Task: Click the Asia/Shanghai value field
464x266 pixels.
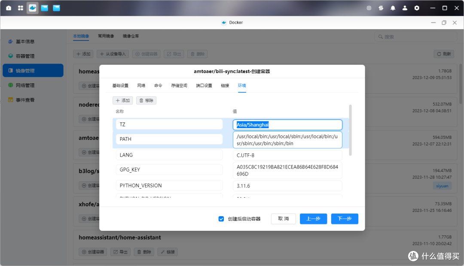Action: click(287, 125)
